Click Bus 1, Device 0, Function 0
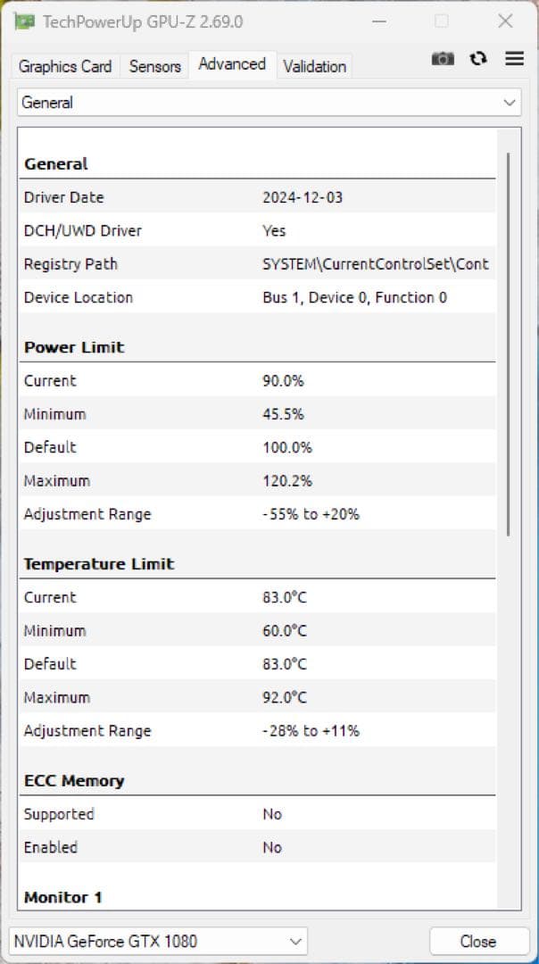This screenshot has height=964, width=539. 354,297
